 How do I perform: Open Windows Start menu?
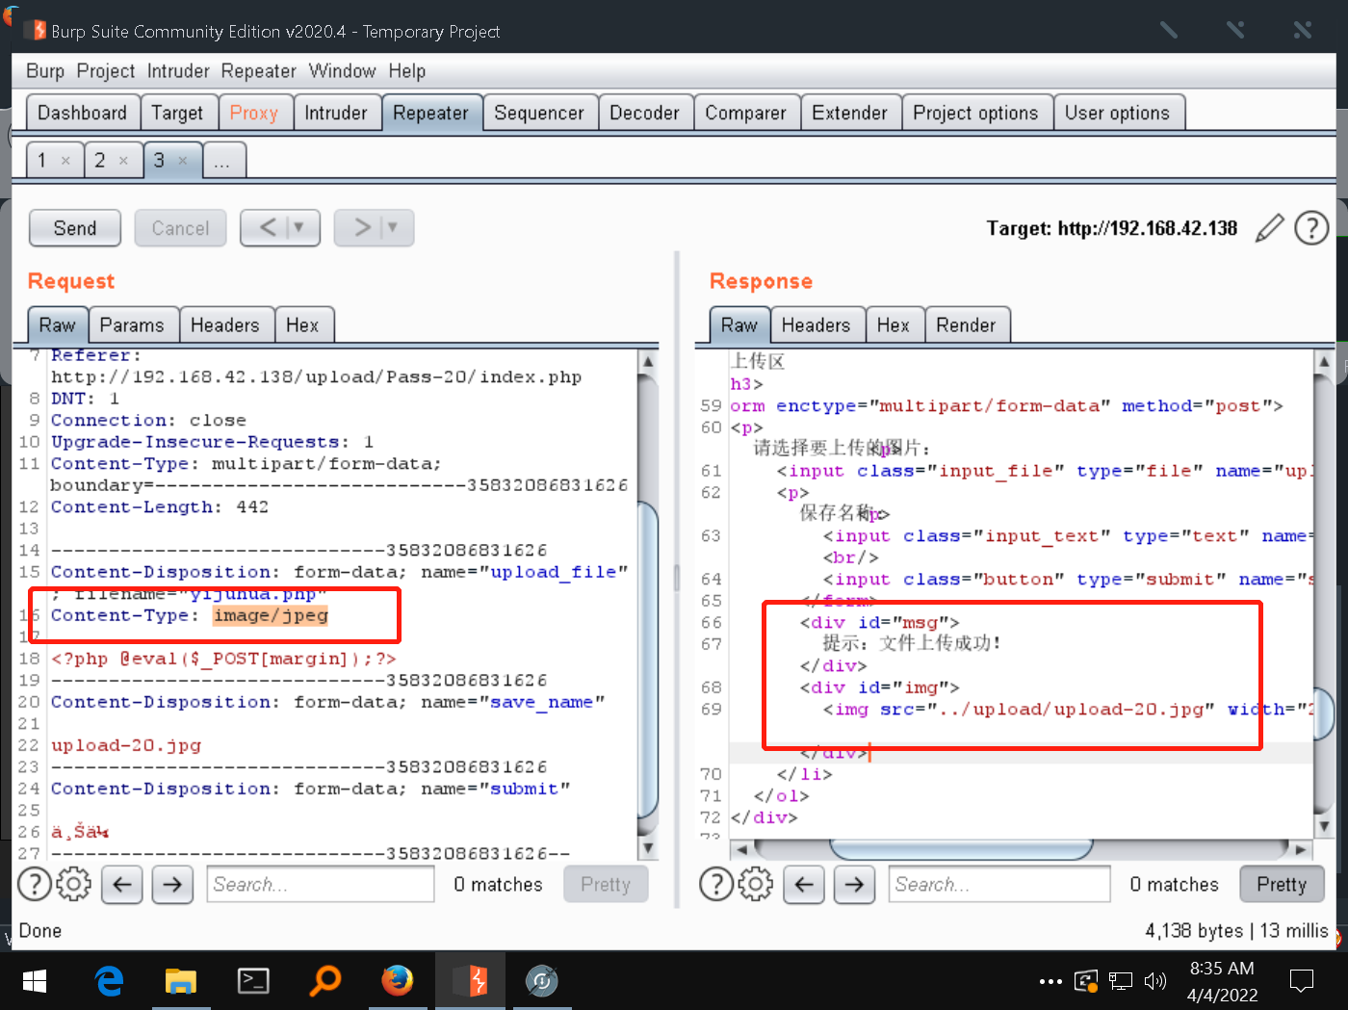[x=35, y=981]
